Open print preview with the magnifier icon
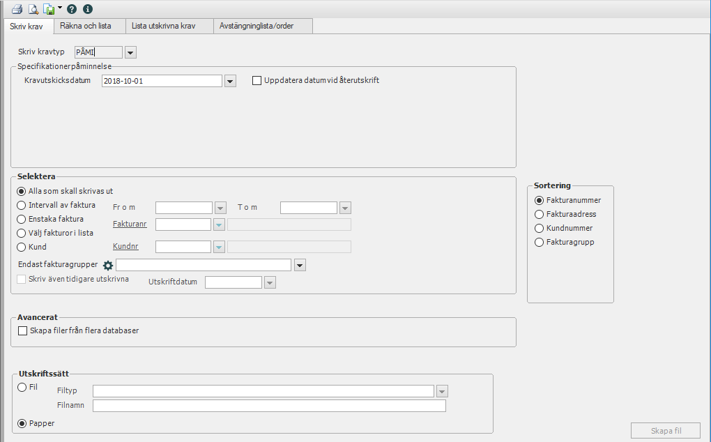 [x=32, y=9]
